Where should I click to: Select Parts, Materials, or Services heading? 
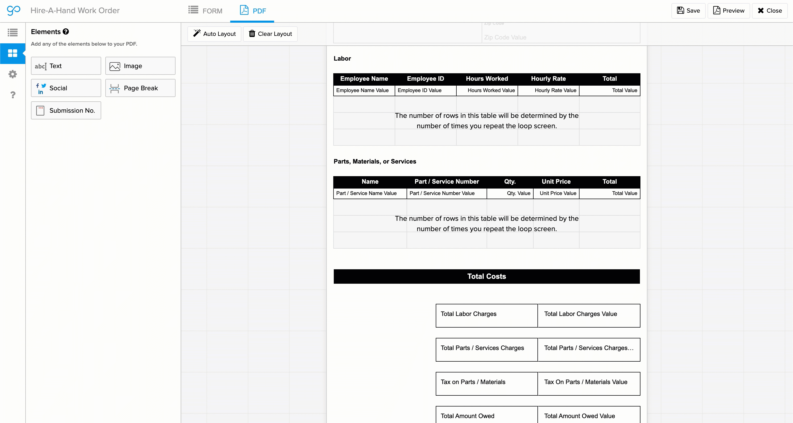coord(375,161)
